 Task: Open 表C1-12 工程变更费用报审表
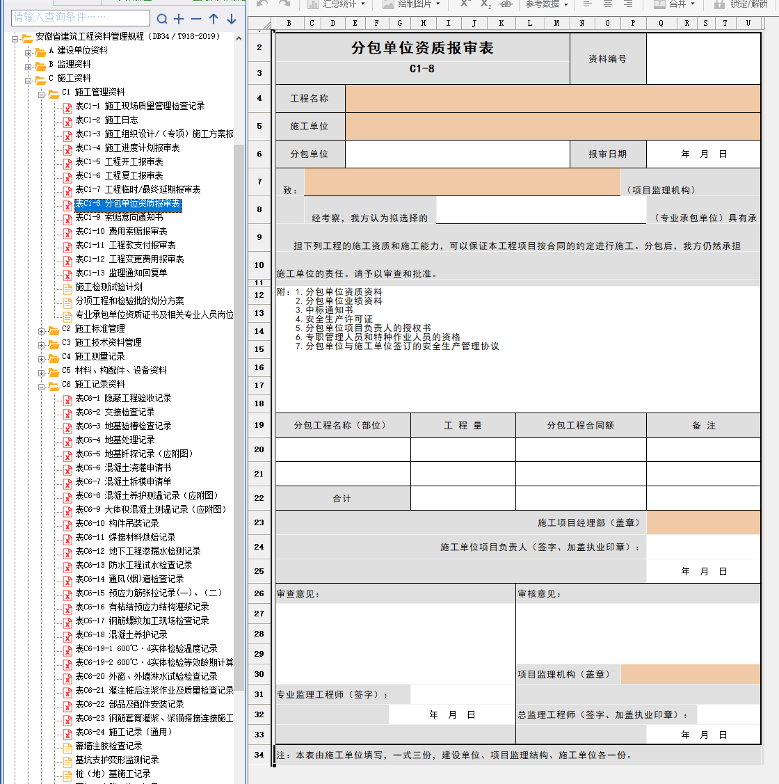[129, 259]
